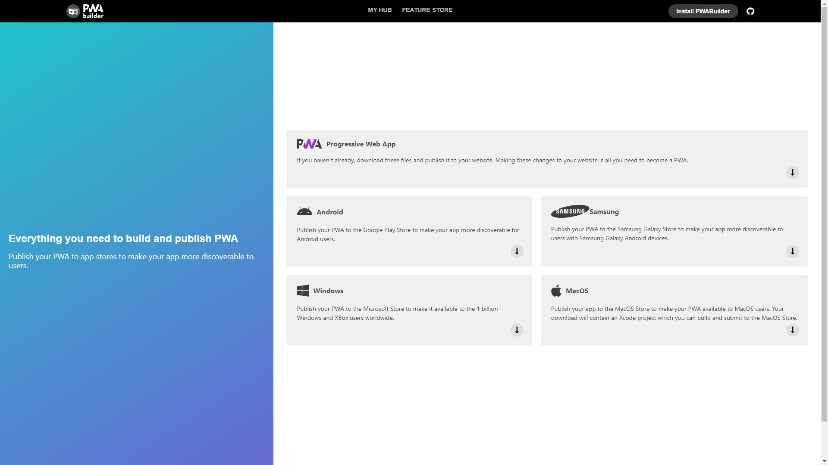The image size is (828, 465).
Task: Click the MacOS card download arrow
Action: [x=792, y=330]
